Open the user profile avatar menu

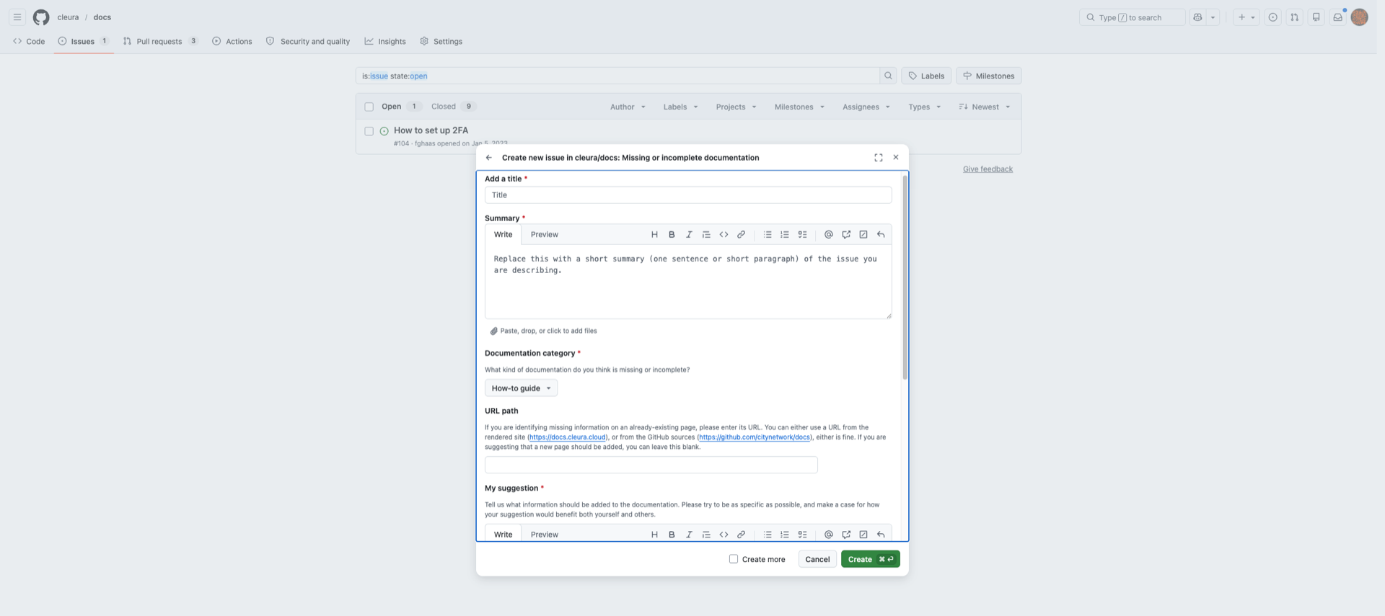pyautogui.click(x=1360, y=17)
